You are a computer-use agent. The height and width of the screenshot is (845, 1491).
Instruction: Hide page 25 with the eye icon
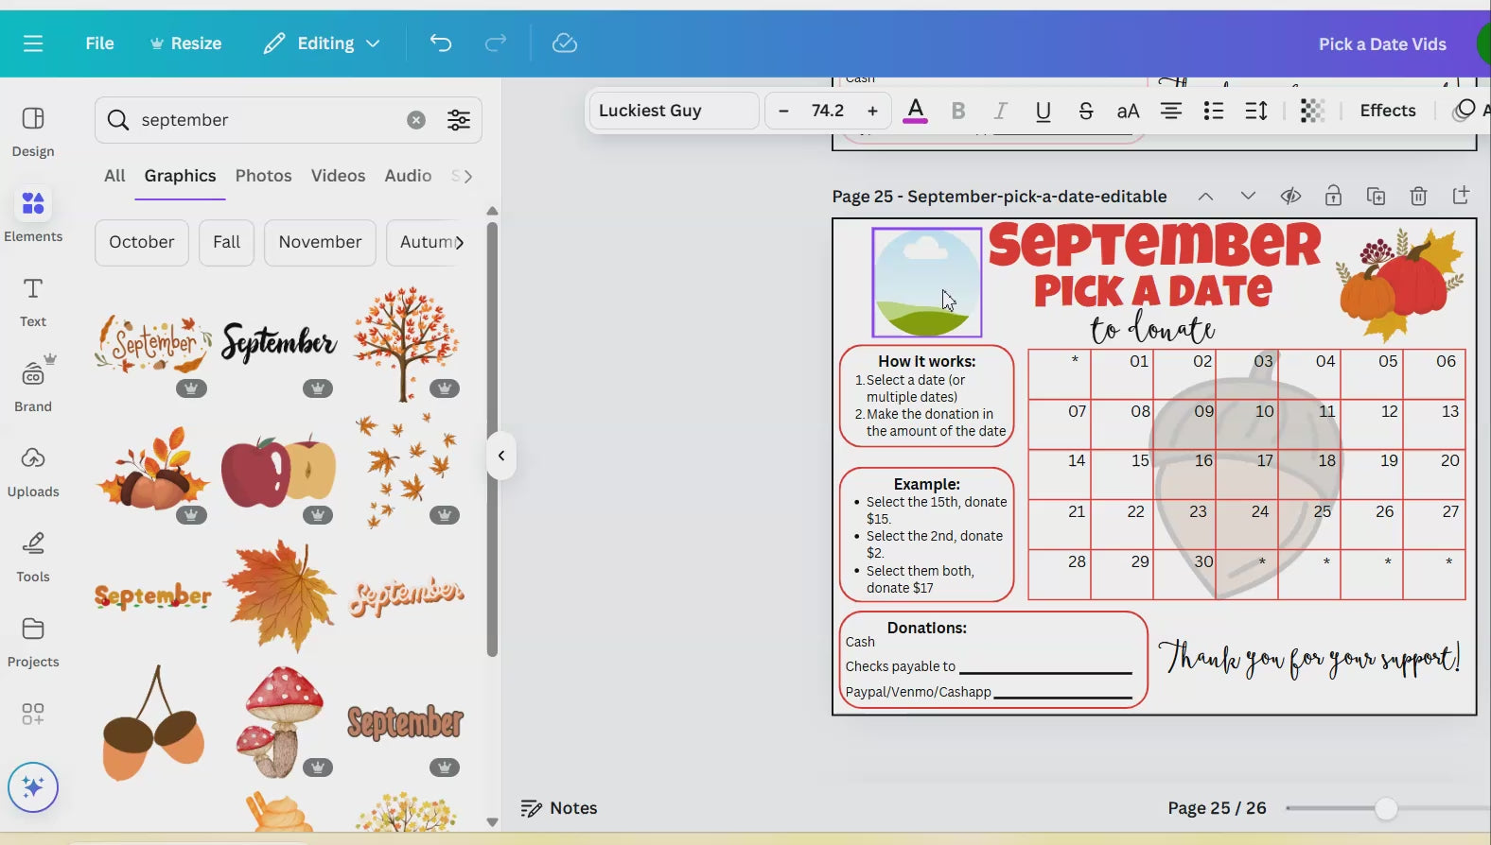pos(1290,197)
